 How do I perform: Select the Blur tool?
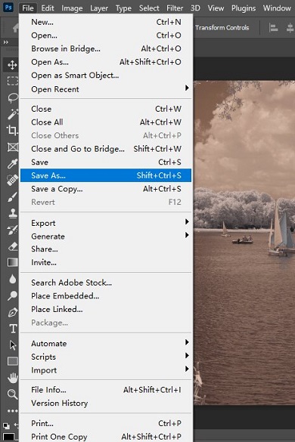tap(12, 279)
